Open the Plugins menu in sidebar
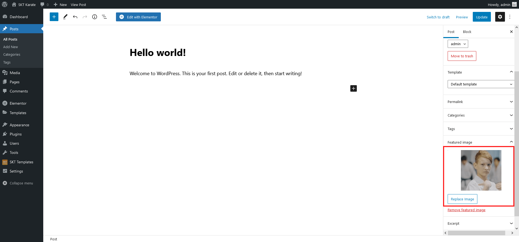519x242 pixels. coord(16,134)
